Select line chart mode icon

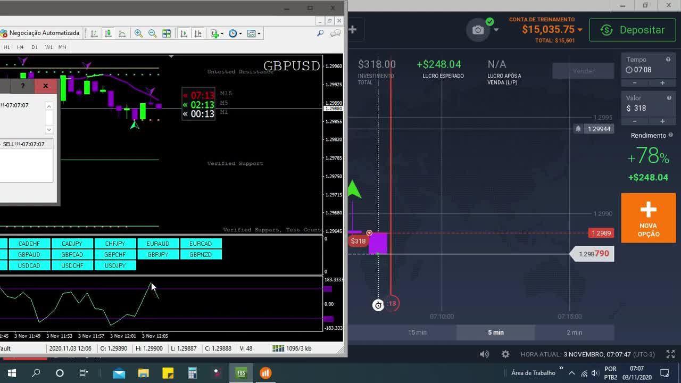(122, 33)
